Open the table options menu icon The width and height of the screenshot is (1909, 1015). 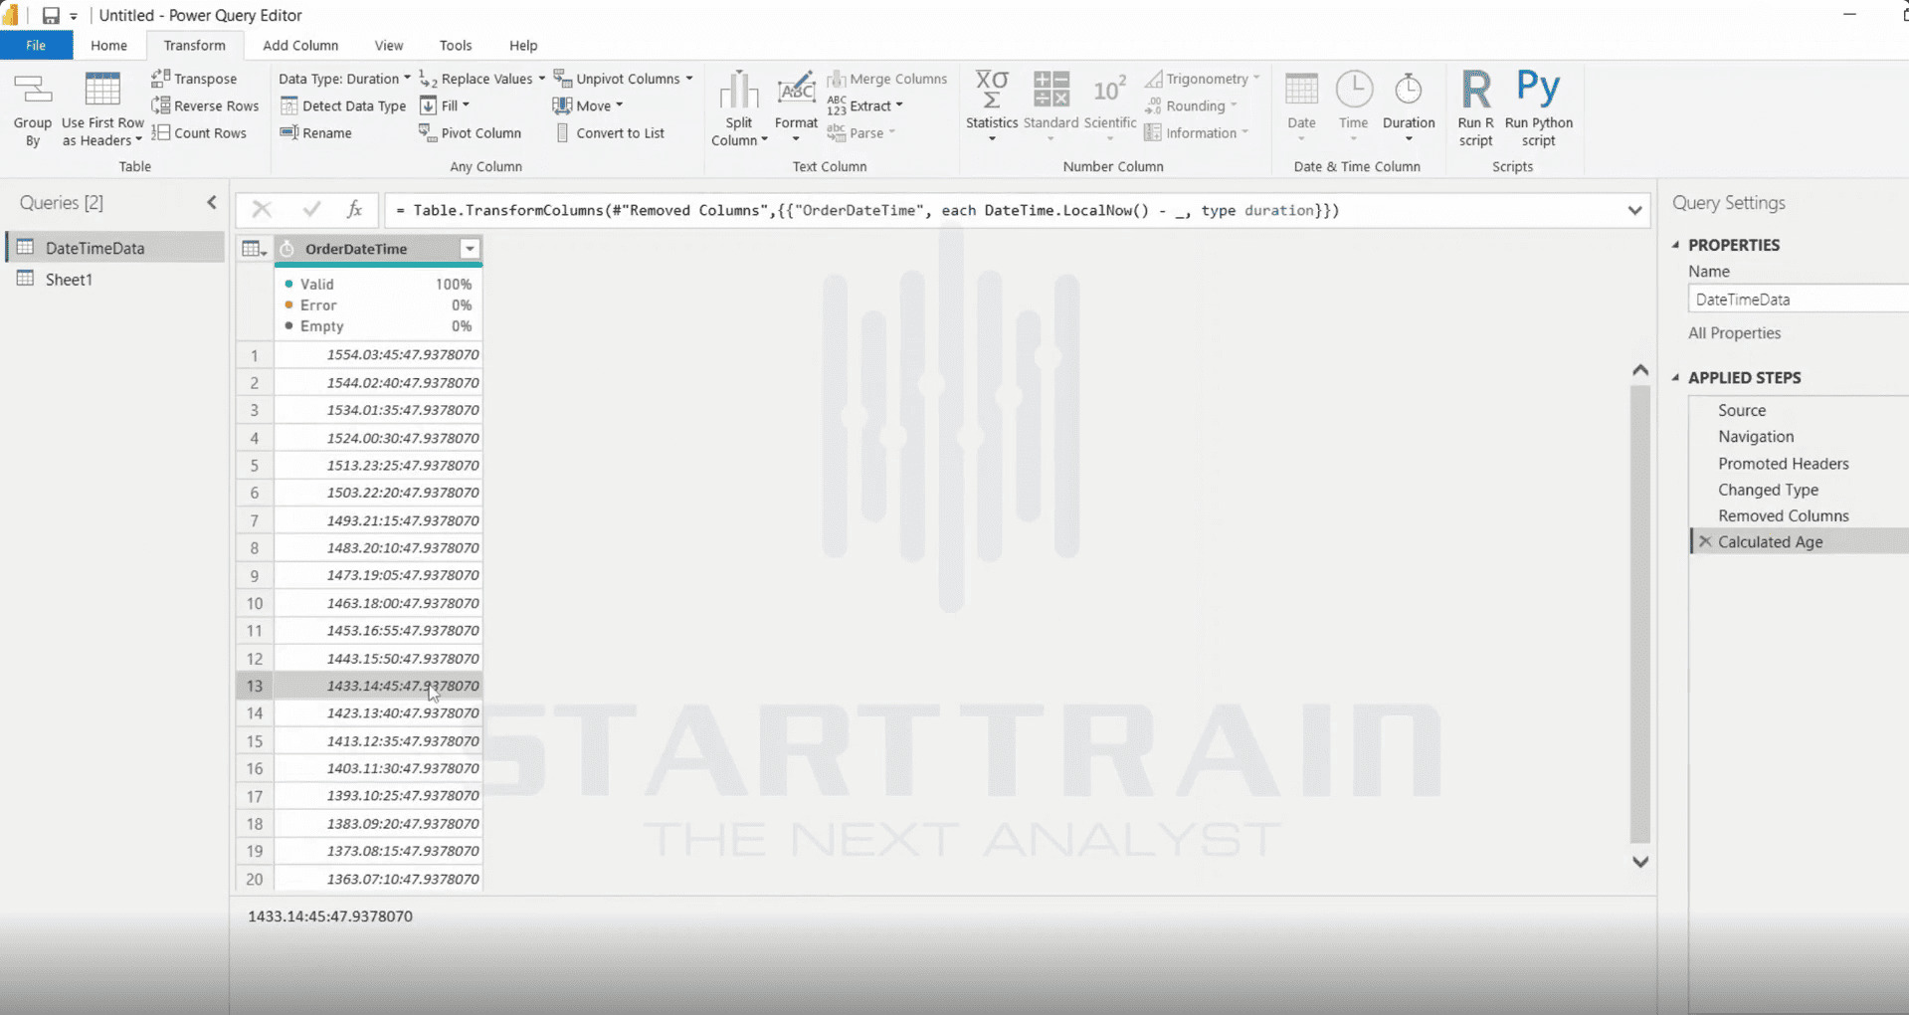tap(255, 249)
